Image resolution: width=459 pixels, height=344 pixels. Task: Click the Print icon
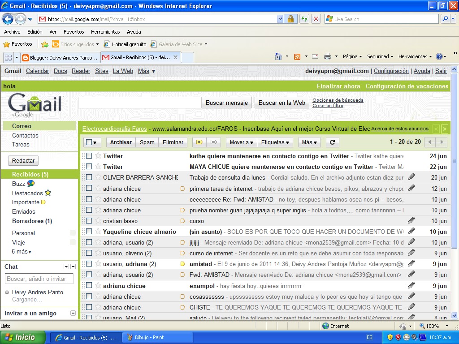point(328,56)
